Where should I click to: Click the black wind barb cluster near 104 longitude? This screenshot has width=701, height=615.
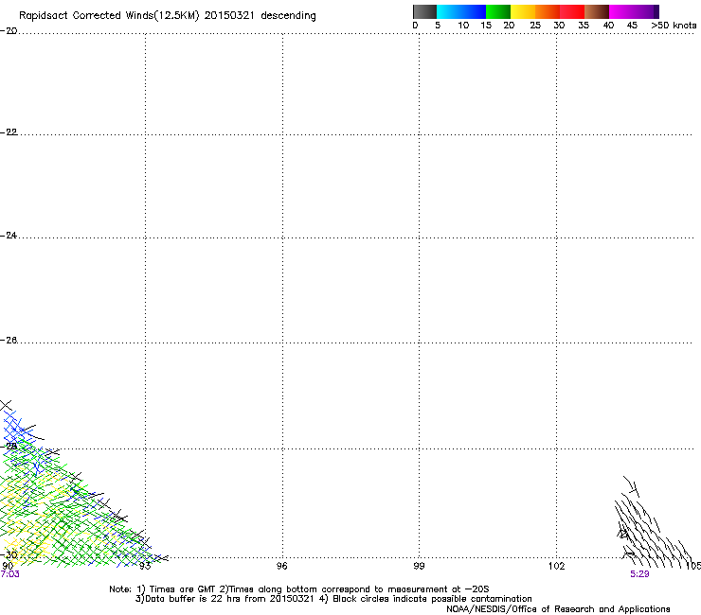point(654,522)
